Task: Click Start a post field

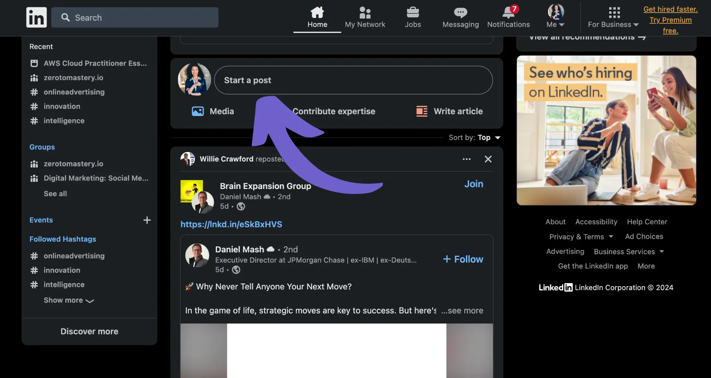Action: tap(353, 80)
